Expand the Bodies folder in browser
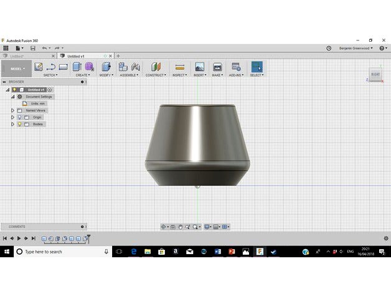 point(12,124)
